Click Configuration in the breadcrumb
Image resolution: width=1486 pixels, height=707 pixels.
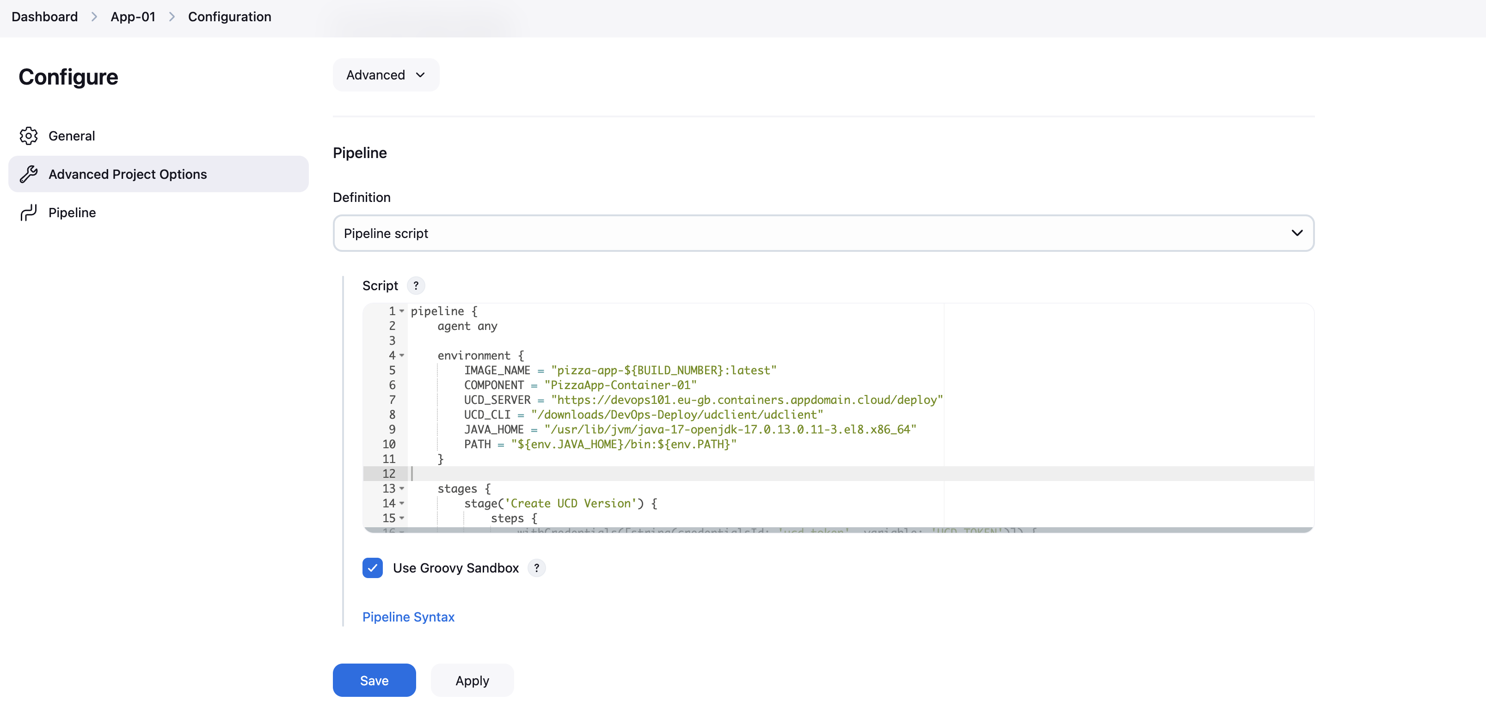(x=230, y=17)
